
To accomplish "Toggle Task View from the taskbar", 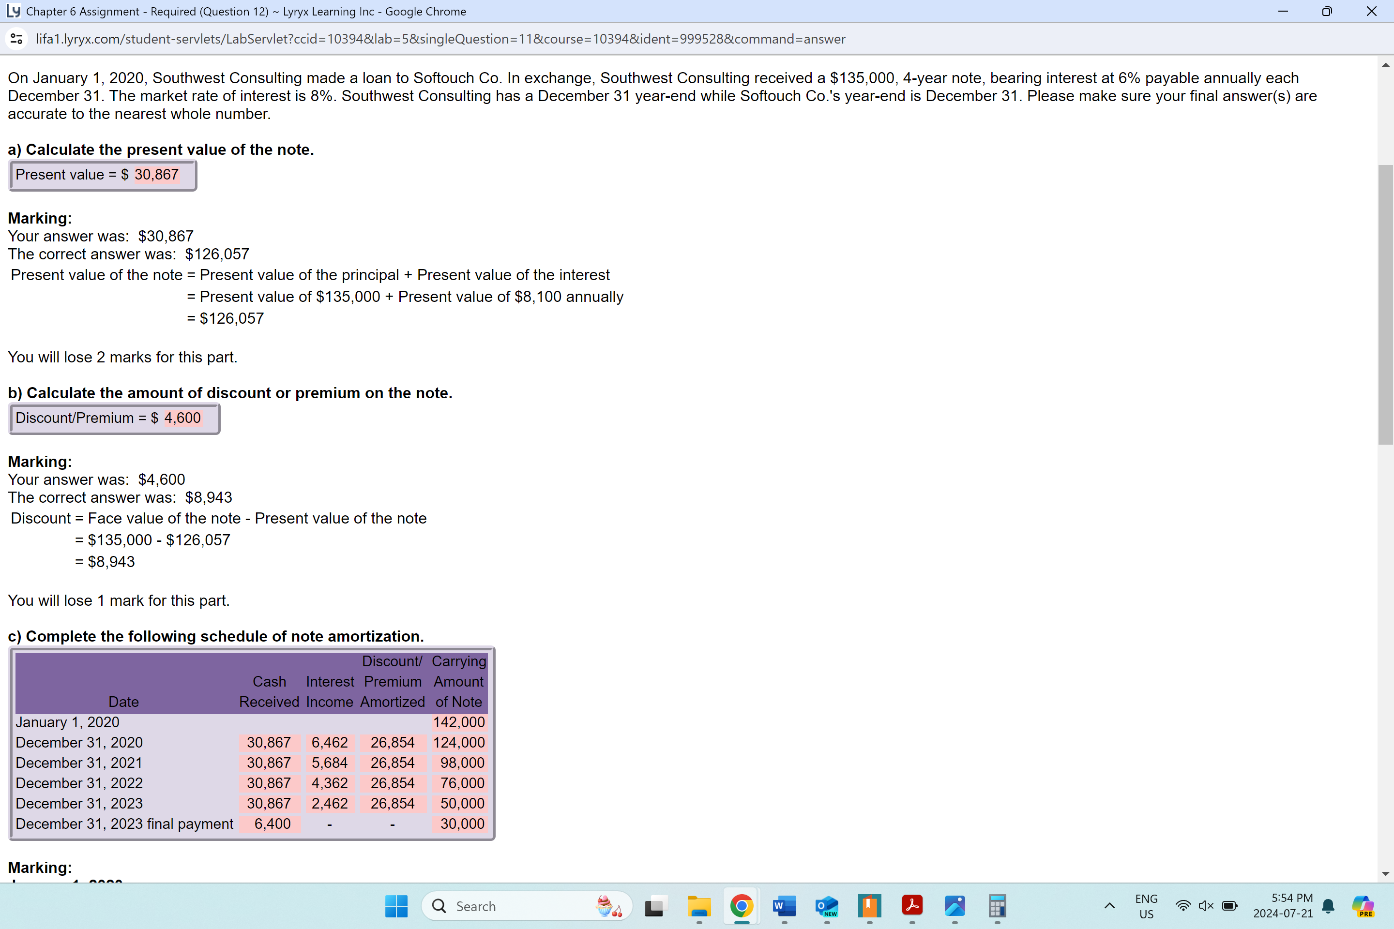I will [x=655, y=906].
